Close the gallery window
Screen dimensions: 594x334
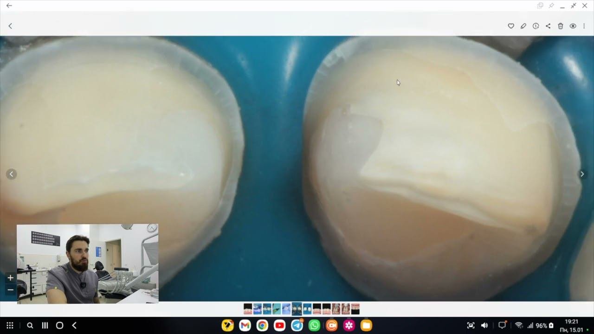[x=585, y=6]
